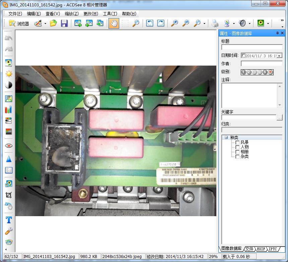Toggle the date-time enable checkbox
The width and height of the screenshot is (288, 262).
point(243,56)
